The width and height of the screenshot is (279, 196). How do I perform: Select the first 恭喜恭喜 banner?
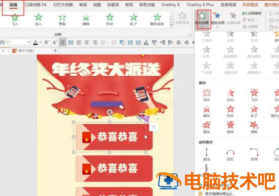click(114, 137)
